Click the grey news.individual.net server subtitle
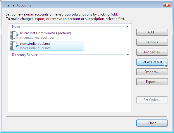This screenshot has height=133, width=174. click(x=35, y=48)
